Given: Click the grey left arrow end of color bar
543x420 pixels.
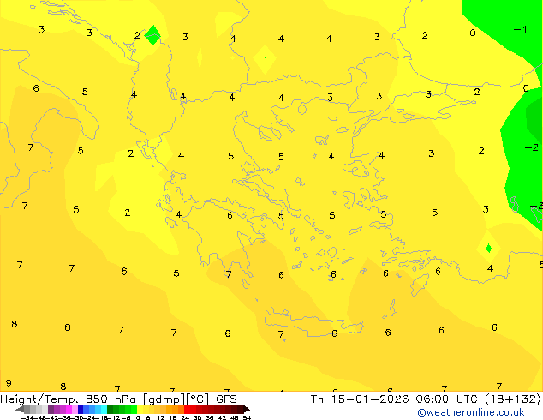Looking at the screenshot, I should click(x=20, y=409).
